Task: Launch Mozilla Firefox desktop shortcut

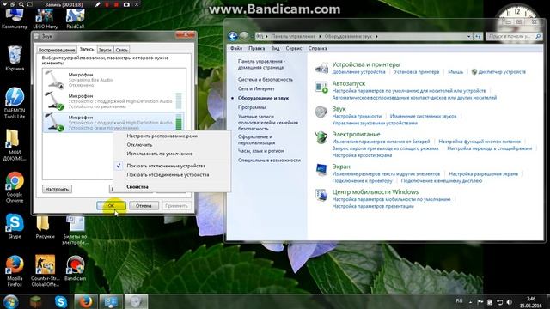Action: pyautogui.click(x=15, y=271)
